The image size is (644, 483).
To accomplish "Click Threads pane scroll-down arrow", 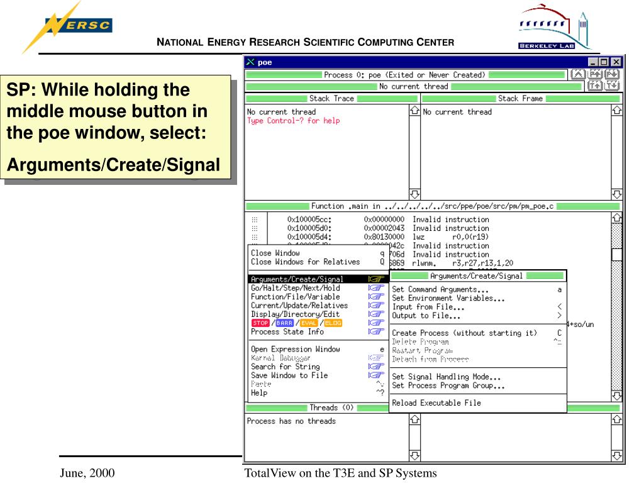I will [x=415, y=455].
